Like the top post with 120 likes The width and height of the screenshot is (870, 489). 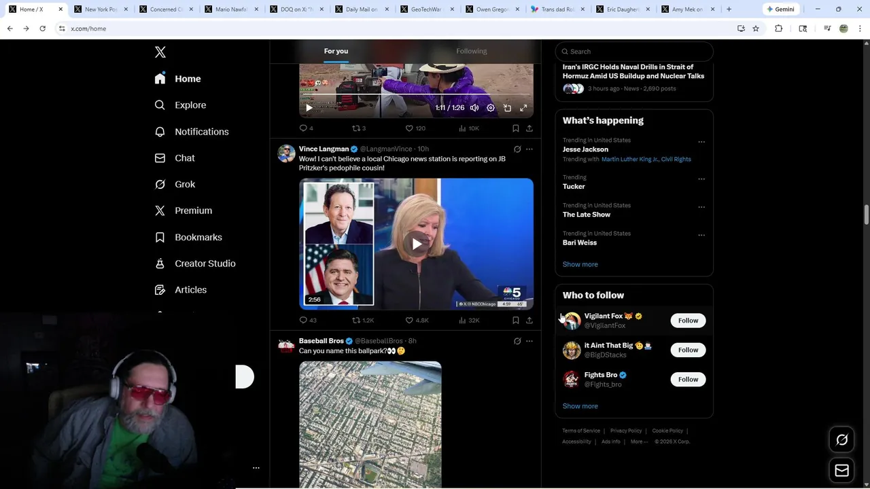point(415,128)
